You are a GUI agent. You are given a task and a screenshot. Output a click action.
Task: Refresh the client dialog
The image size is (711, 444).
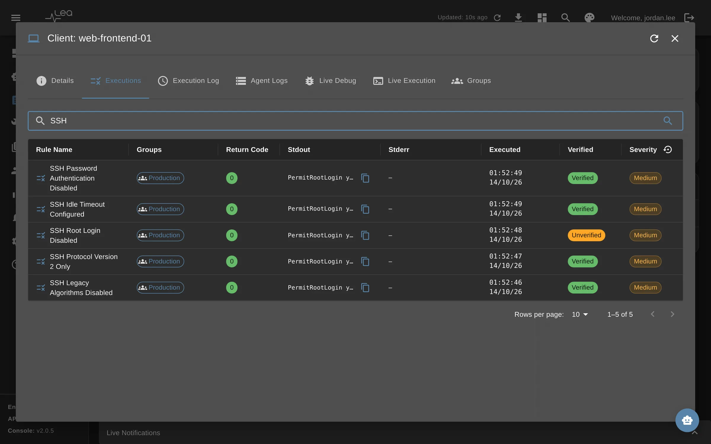click(x=654, y=38)
